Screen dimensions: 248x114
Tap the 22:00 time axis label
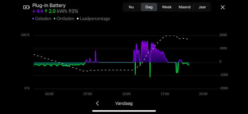coord(203,94)
